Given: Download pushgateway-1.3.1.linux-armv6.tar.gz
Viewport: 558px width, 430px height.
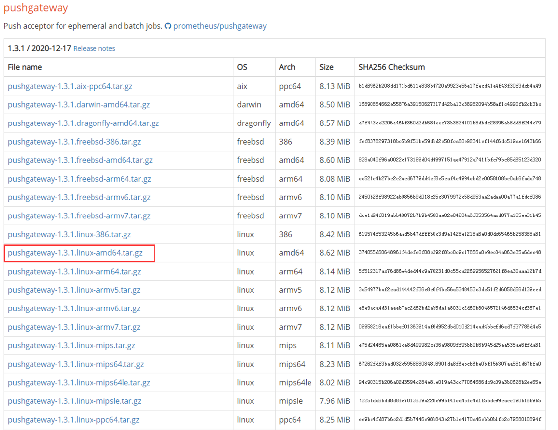Looking at the screenshot, I should click(74, 308).
